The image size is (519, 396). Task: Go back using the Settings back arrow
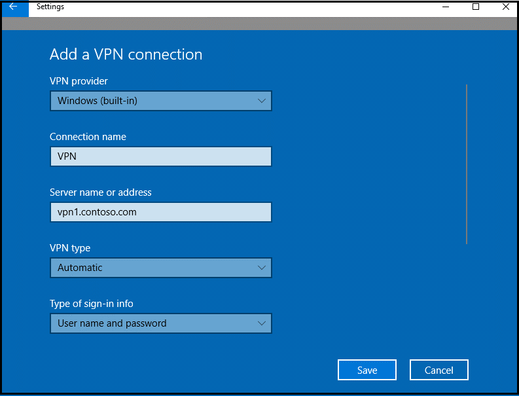pos(14,8)
